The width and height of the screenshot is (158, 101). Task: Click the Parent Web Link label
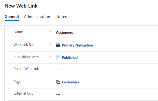click(26, 69)
